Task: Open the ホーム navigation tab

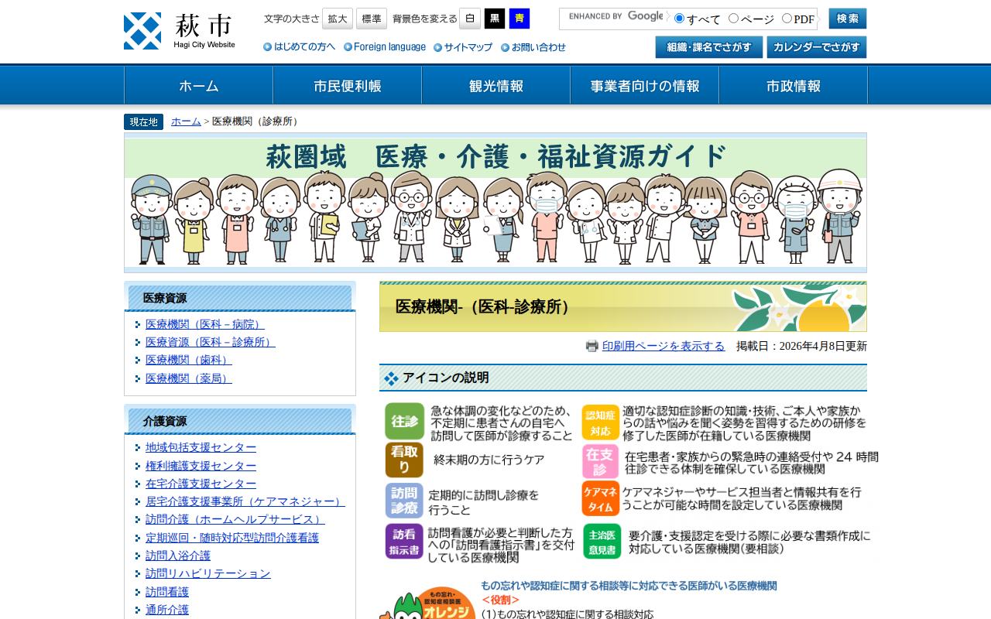Action: (199, 85)
